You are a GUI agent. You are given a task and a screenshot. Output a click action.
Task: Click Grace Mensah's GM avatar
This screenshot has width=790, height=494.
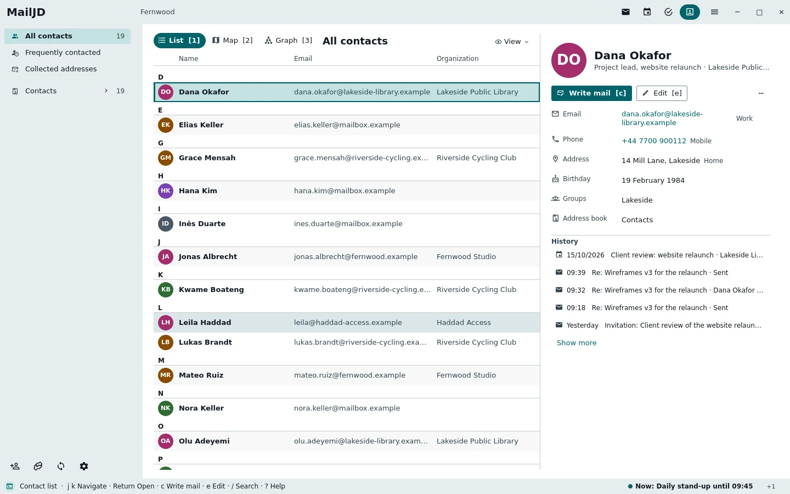point(166,158)
